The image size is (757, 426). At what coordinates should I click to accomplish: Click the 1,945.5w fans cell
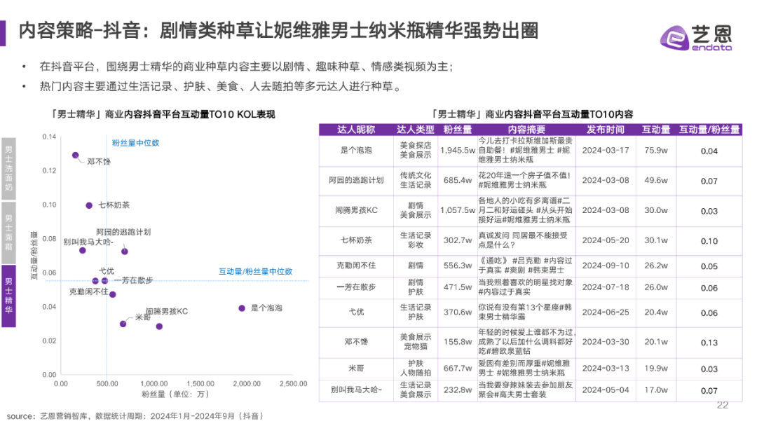[458, 151]
